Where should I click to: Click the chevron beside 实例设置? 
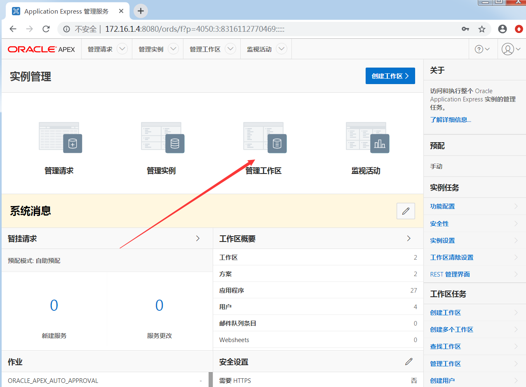(516, 240)
